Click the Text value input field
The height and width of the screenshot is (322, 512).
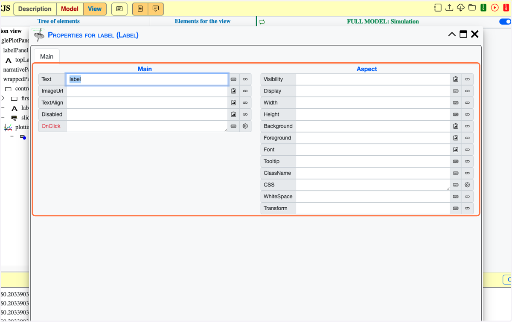point(147,79)
